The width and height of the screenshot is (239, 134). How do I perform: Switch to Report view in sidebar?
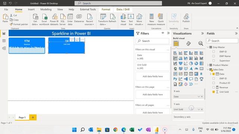pyautogui.click(x=4, y=33)
